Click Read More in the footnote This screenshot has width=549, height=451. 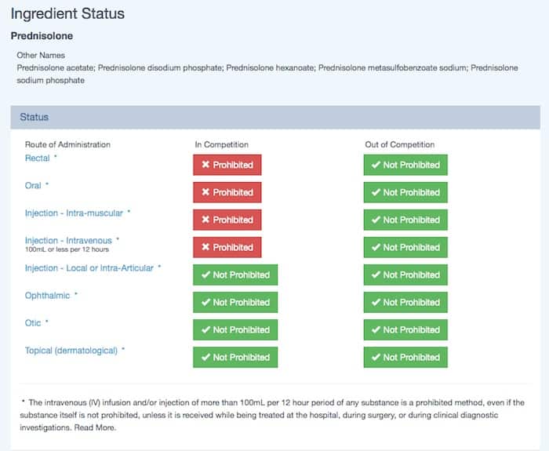[94, 428]
